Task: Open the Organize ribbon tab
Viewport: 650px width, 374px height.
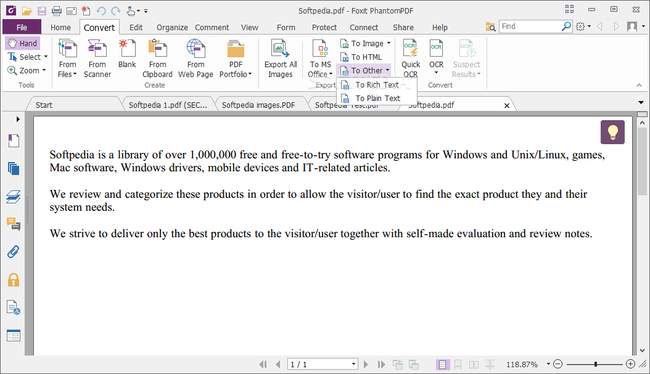Action: point(172,27)
